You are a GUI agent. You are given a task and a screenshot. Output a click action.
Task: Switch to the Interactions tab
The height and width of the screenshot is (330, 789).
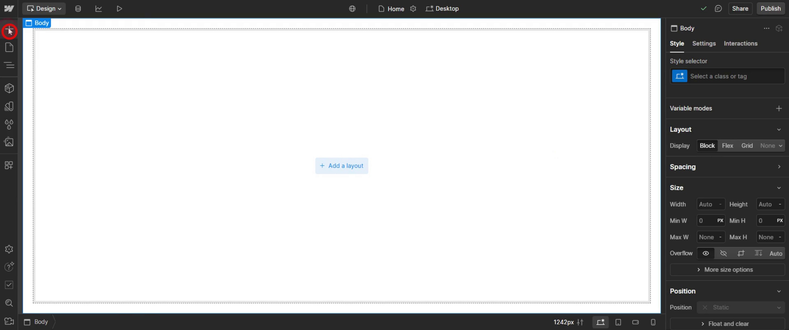point(740,43)
